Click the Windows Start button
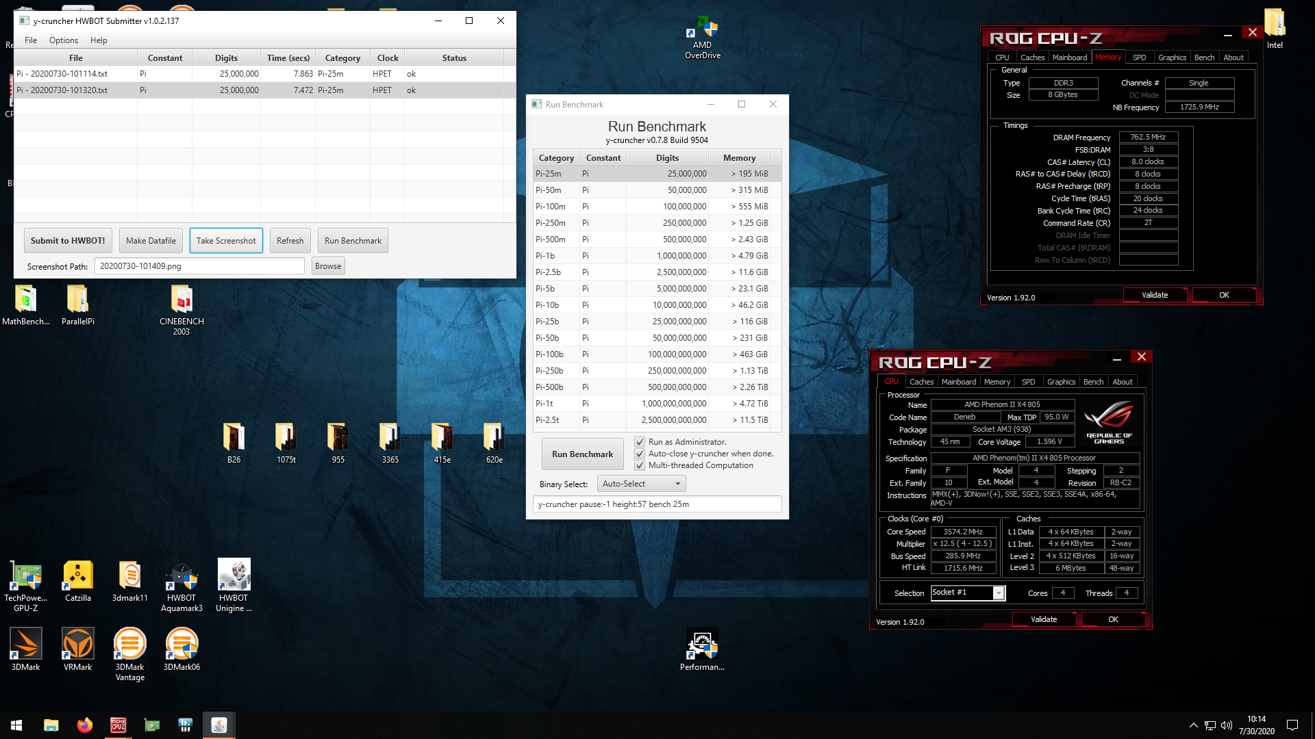1315x739 pixels. tap(16, 725)
